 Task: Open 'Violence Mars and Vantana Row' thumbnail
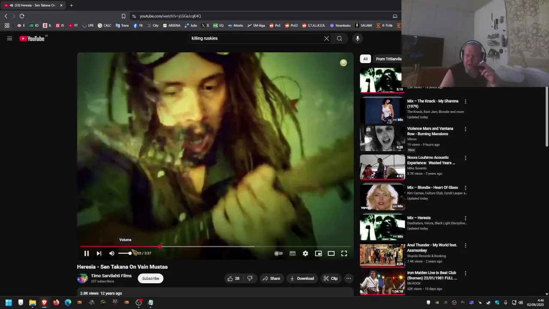[382, 138]
